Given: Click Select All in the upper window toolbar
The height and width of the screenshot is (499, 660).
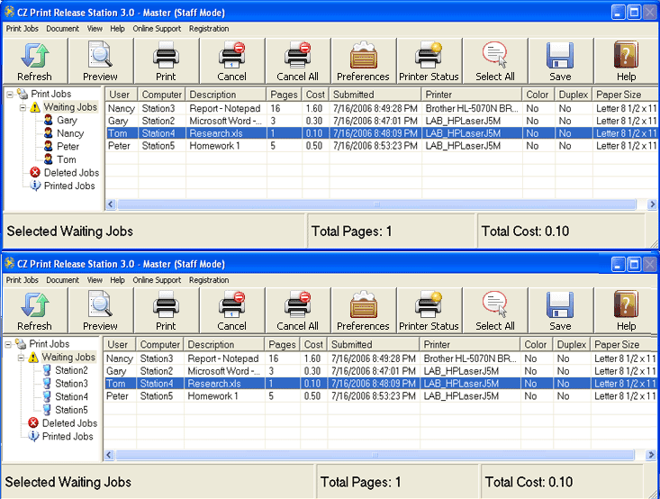Looking at the screenshot, I should click(494, 61).
